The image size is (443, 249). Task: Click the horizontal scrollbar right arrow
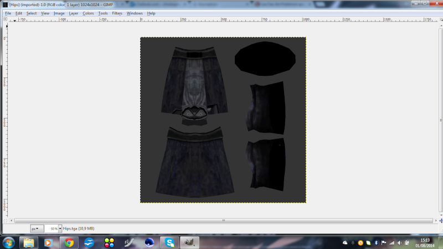pos(436,220)
